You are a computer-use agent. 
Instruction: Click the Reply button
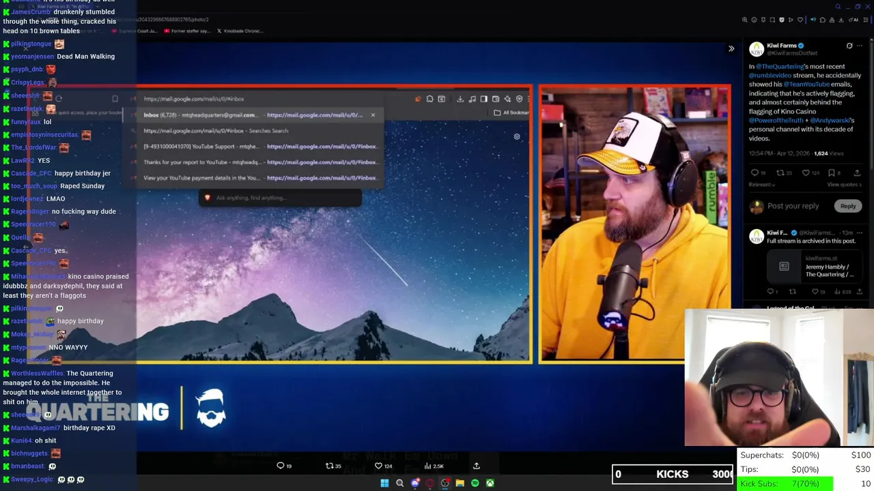pos(848,206)
